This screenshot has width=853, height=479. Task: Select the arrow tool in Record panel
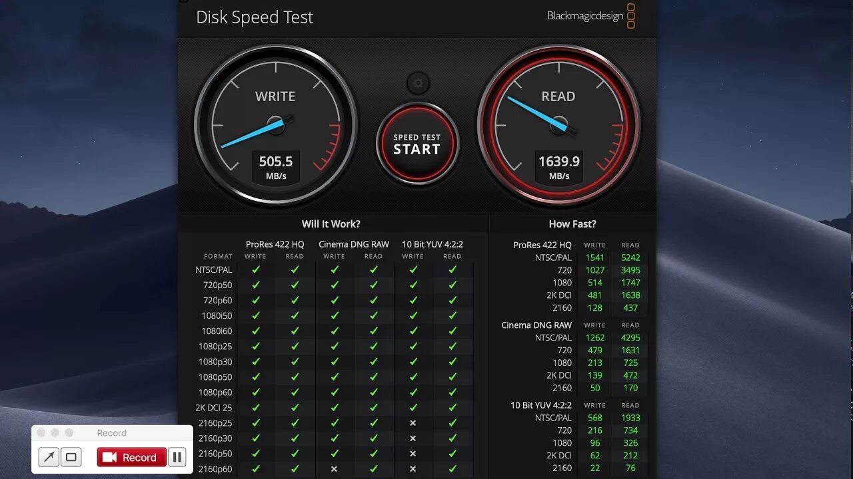(49, 457)
